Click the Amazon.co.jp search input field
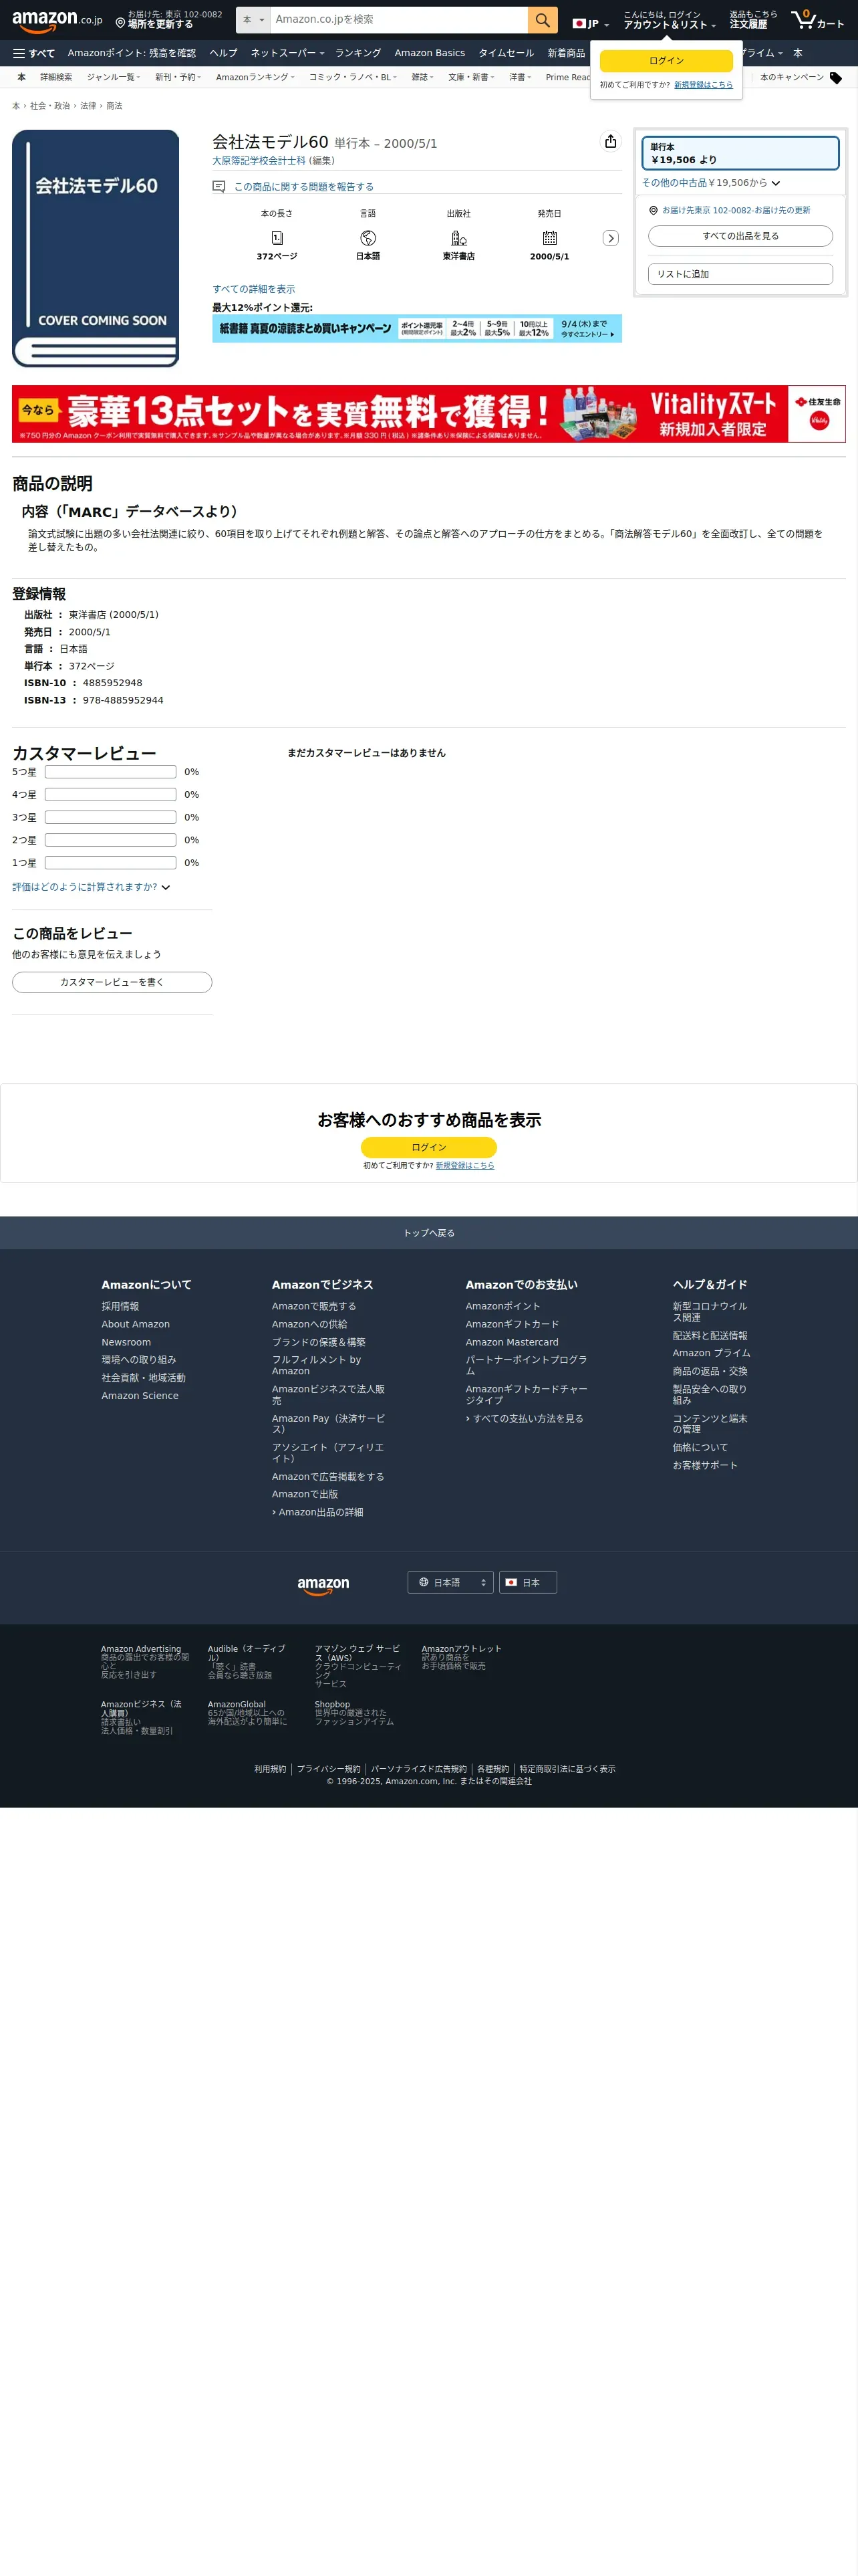The image size is (858, 2576). coord(398,20)
